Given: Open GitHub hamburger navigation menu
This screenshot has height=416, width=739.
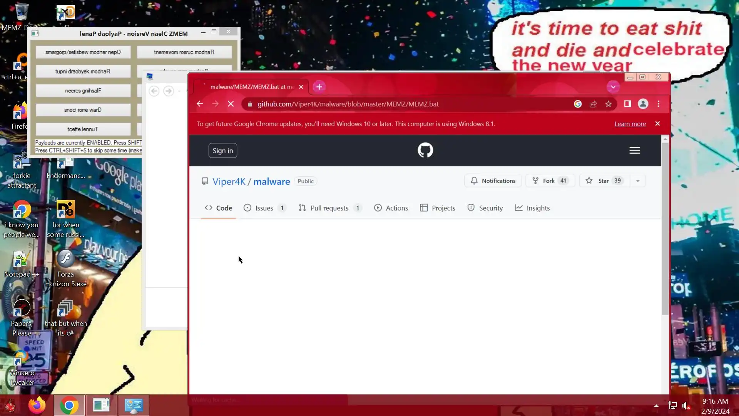Looking at the screenshot, I should coord(635,150).
